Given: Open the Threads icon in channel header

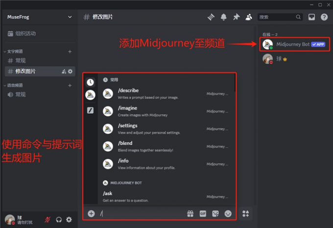Looking at the screenshot, I should (211, 17).
